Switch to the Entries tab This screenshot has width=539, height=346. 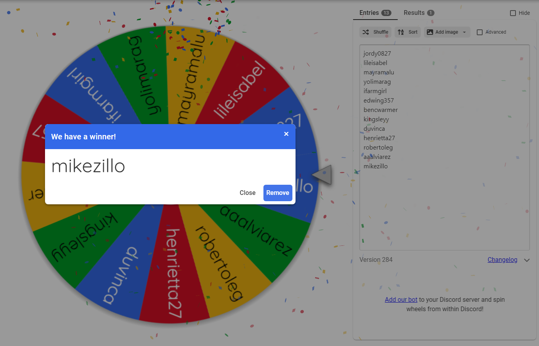(369, 13)
